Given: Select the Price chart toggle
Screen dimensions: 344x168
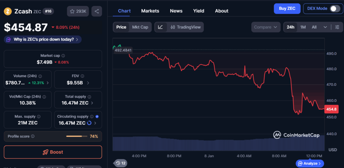Looking at the screenshot, I should click(121, 27).
